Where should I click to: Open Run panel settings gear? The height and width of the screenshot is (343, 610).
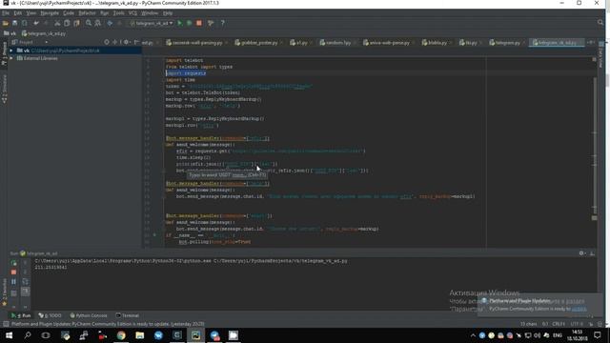click(581, 253)
